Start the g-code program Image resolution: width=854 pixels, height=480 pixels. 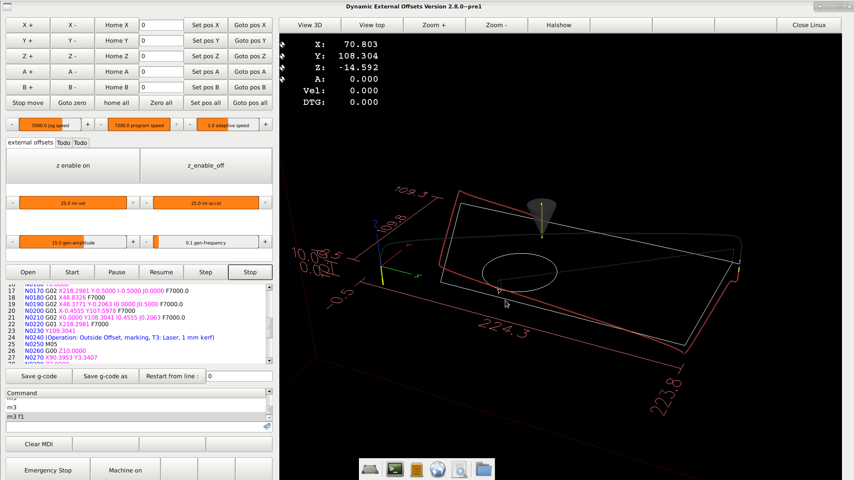tap(73, 272)
